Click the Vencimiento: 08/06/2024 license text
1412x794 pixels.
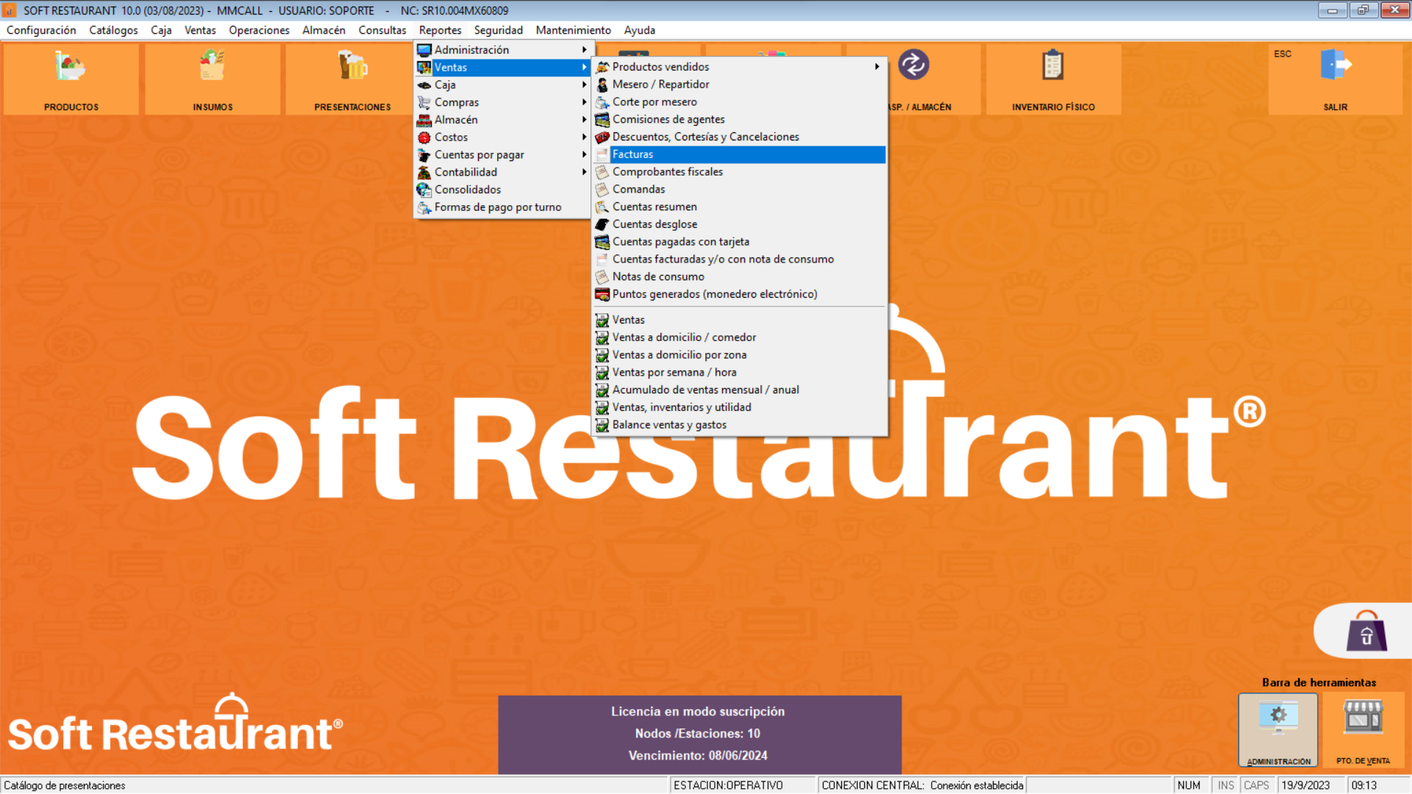[x=698, y=756]
